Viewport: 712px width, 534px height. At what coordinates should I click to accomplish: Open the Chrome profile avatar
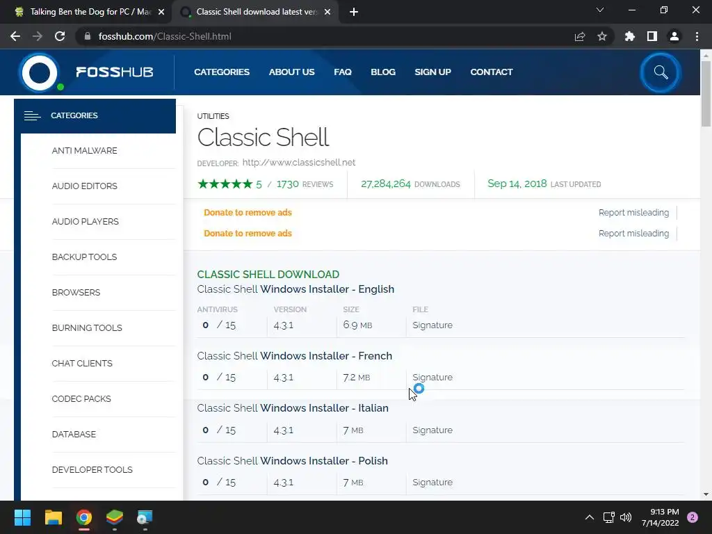click(674, 36)
